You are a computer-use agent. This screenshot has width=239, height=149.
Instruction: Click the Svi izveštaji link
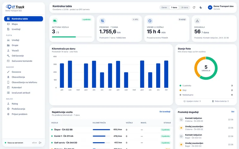click(x=165, y=111)
